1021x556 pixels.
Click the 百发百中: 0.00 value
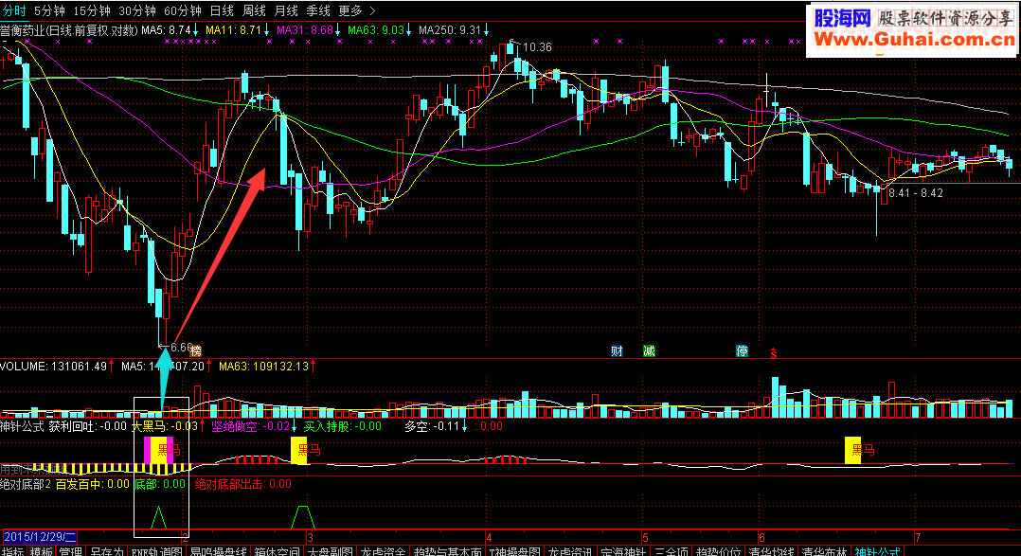click(93, 484)
